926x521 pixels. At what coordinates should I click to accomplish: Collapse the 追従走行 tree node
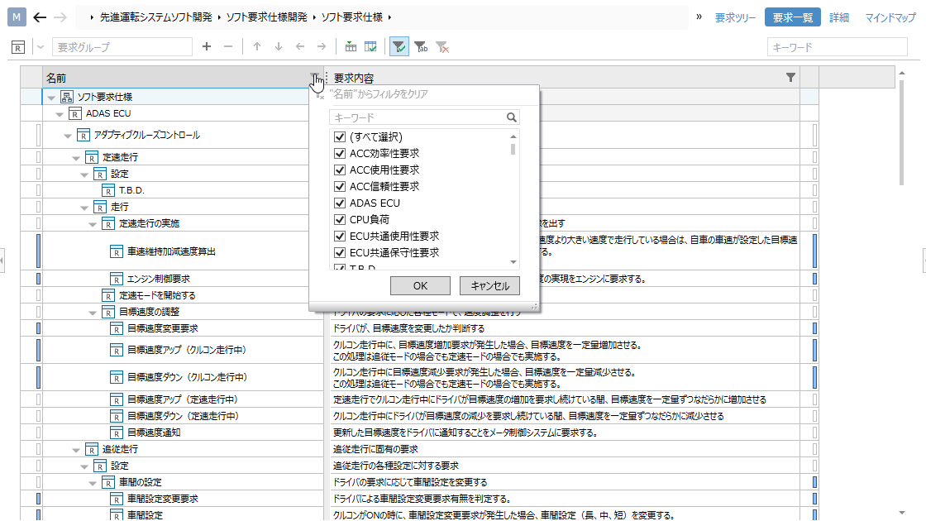pyautogui.click(x=76, y=450)
